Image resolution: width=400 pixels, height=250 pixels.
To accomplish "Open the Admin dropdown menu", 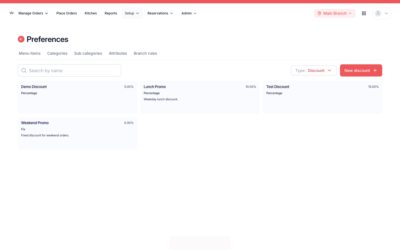I will [189, 13].
